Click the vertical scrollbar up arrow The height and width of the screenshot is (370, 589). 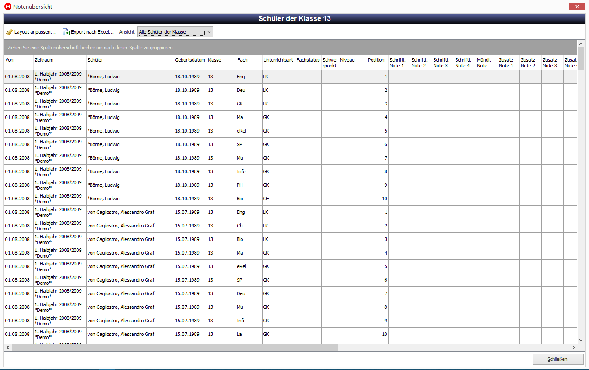pyautogui.click(x=581, y=44)
